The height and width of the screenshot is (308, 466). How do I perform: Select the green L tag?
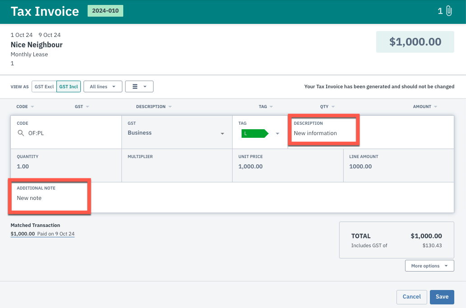pyautogui.click(x=255, y=133)
